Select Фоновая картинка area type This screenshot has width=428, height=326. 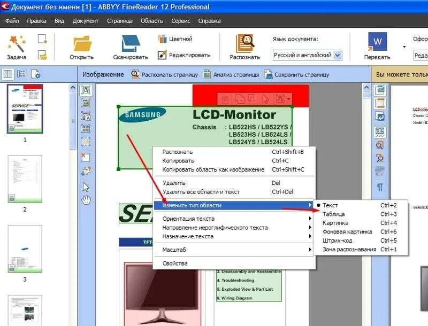[360, 232]
